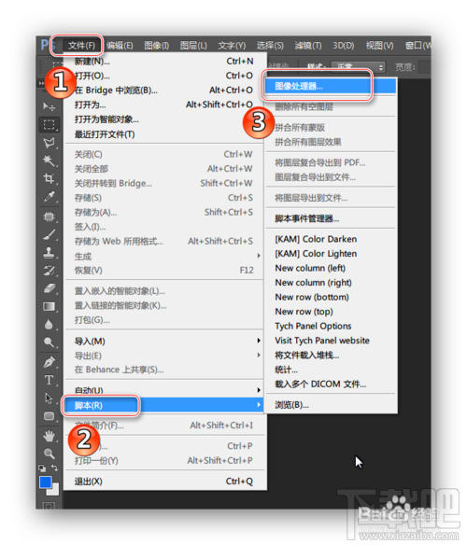Select the Pen tool
Image resolution: width=467 pixels, height=545 pixels.
[x=49, y=362]
